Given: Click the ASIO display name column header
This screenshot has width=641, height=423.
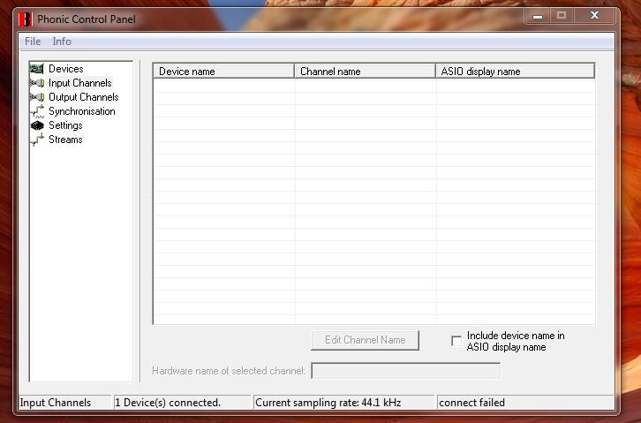Looking at the screenshot, I should (515, 72).
